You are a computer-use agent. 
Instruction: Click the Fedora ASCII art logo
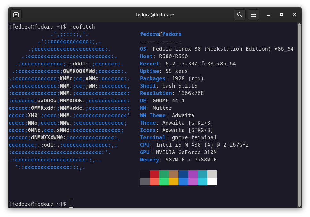69,101
